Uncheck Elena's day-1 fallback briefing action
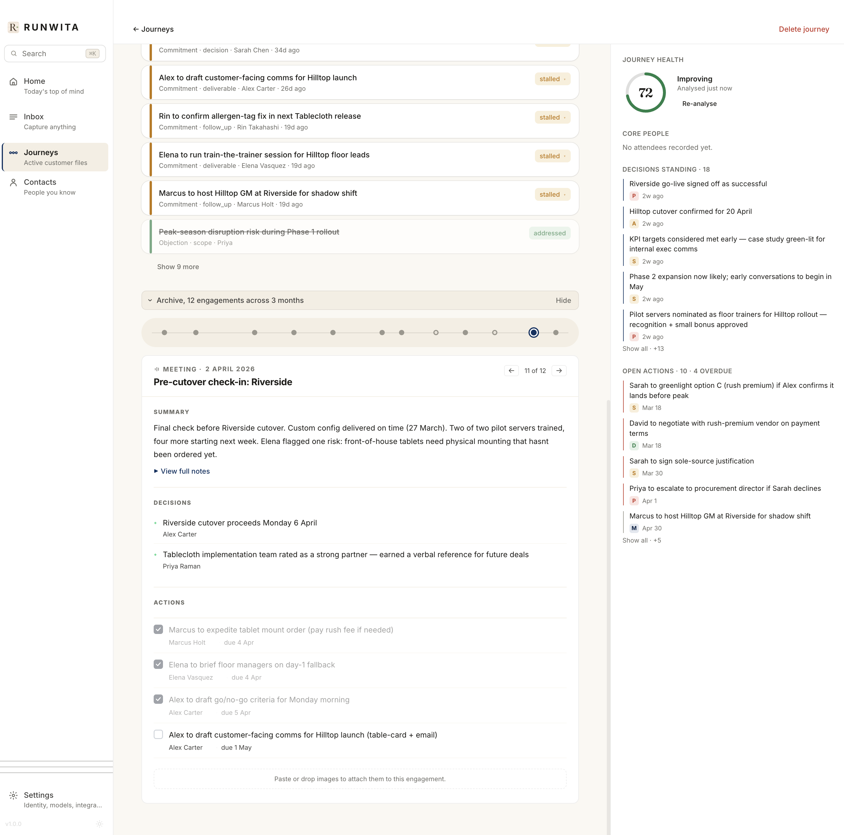Screen dimensions: 844x835 [x=158, y=664]
